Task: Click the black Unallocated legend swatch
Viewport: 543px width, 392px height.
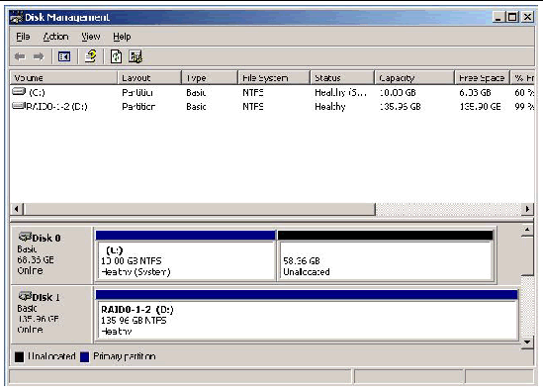Action: tap(20, 356)
